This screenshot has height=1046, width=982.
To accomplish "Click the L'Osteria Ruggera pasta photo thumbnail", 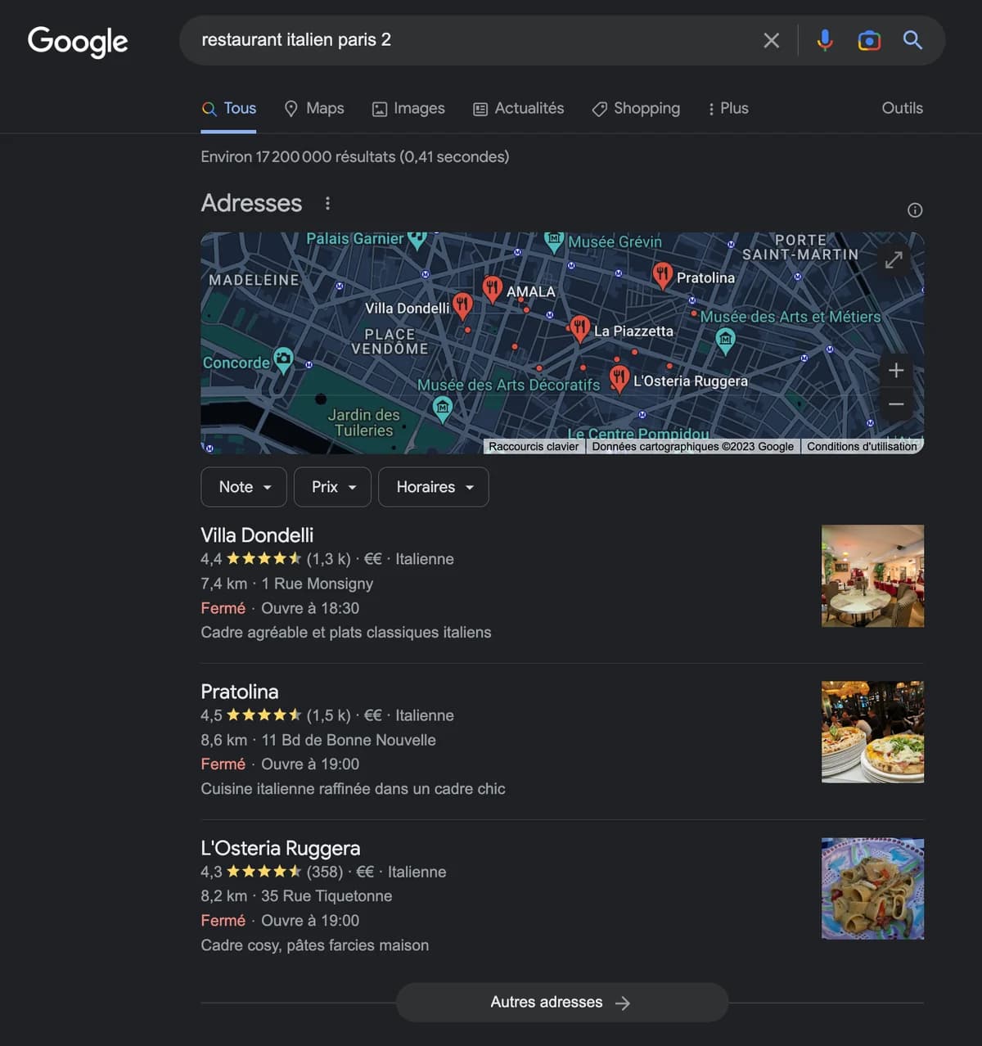I will tap(872, 889).
